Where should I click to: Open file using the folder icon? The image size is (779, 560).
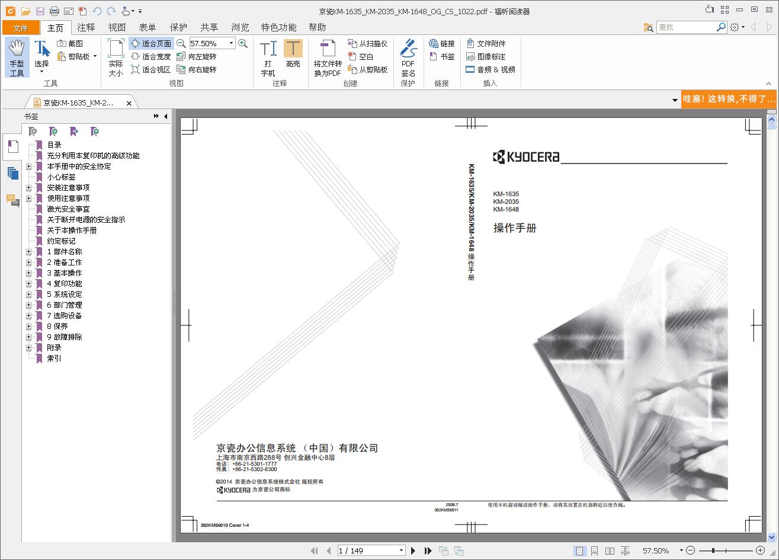coord(25,11)
